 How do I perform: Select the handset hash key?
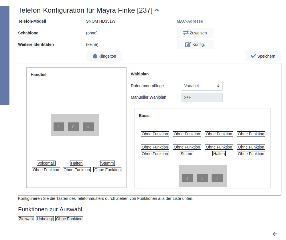pyautogui.click(x=88, y=127)
